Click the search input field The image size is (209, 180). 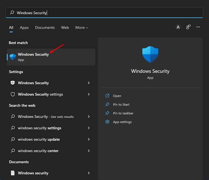104,13
